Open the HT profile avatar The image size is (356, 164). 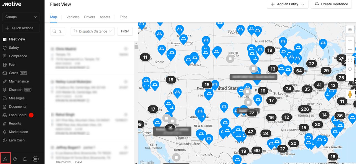click(x=35, y=159)
